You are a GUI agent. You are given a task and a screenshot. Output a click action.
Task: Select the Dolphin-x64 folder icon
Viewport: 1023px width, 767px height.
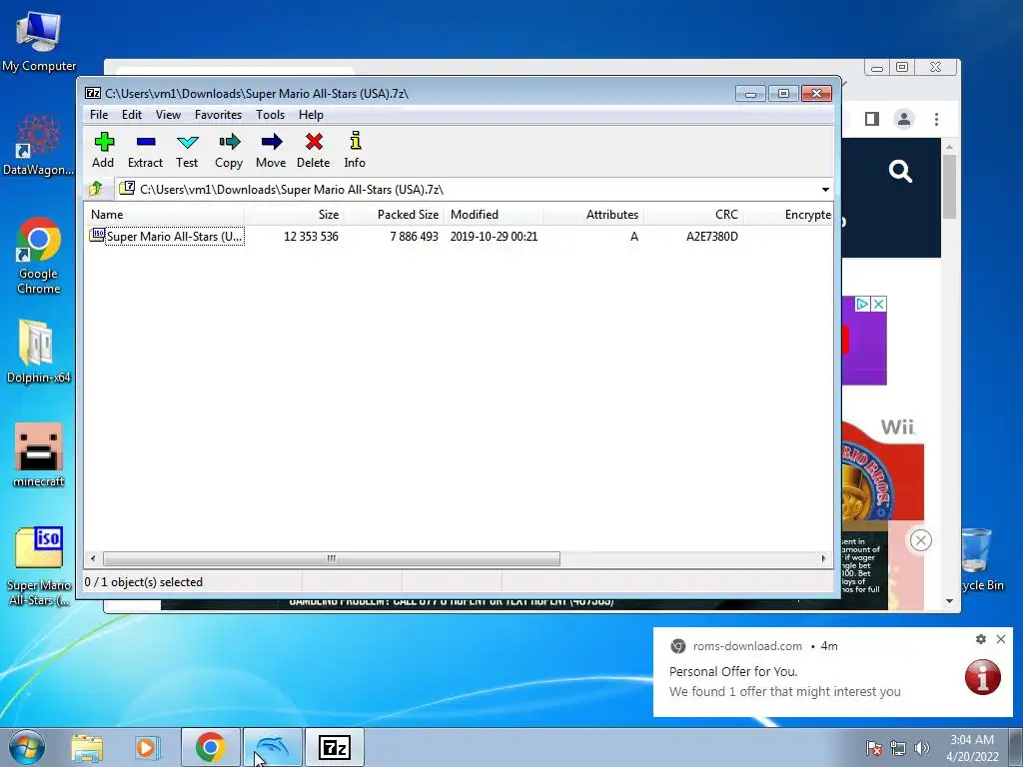[x=39, y=353]
